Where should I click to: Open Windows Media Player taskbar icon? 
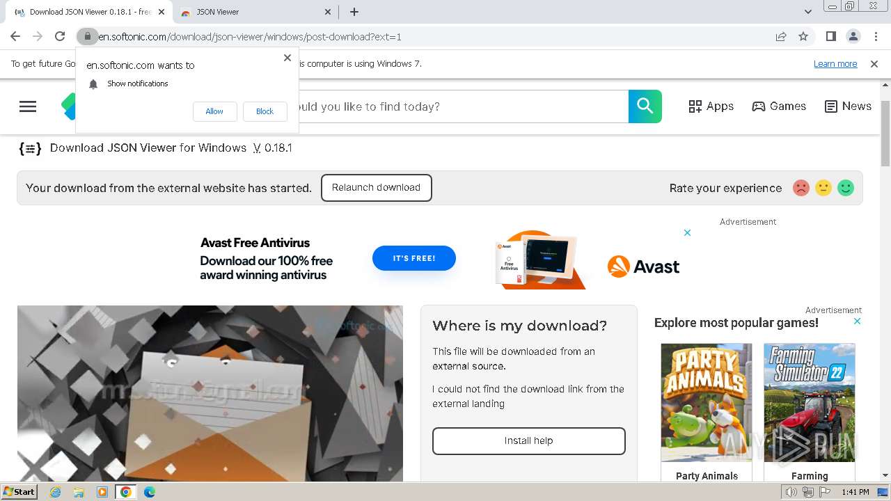point(102,492)
